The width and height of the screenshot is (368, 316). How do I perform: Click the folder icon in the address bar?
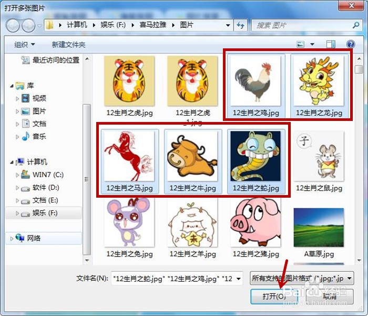click(49, 25)
